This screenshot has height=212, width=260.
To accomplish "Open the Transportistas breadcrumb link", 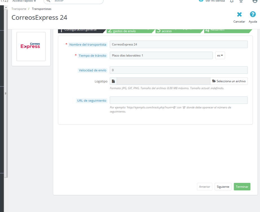I will (41, 9).
